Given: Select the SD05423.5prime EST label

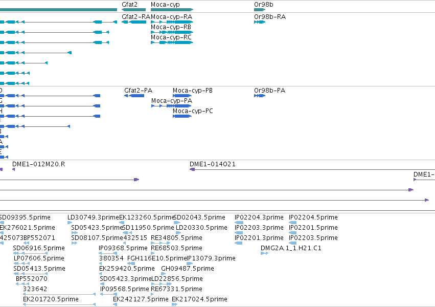Looking at the screenshot, I should [x=97, y=228].
